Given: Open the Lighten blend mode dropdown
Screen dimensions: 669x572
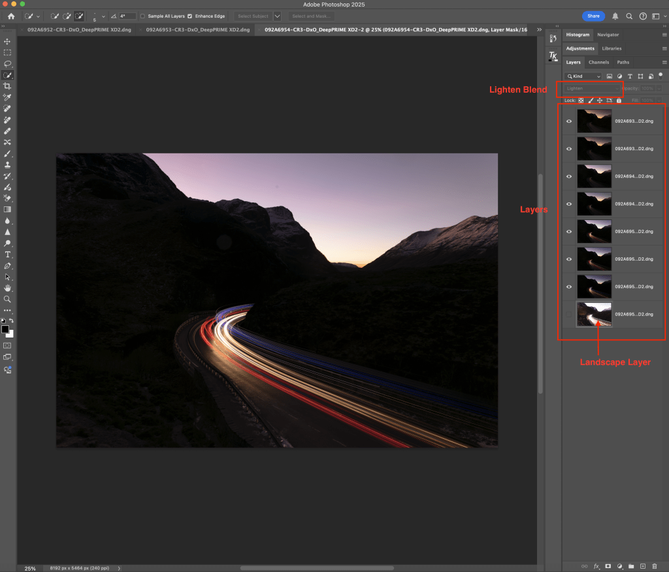Looking at the screenshot, I should (x=593, y=88).
